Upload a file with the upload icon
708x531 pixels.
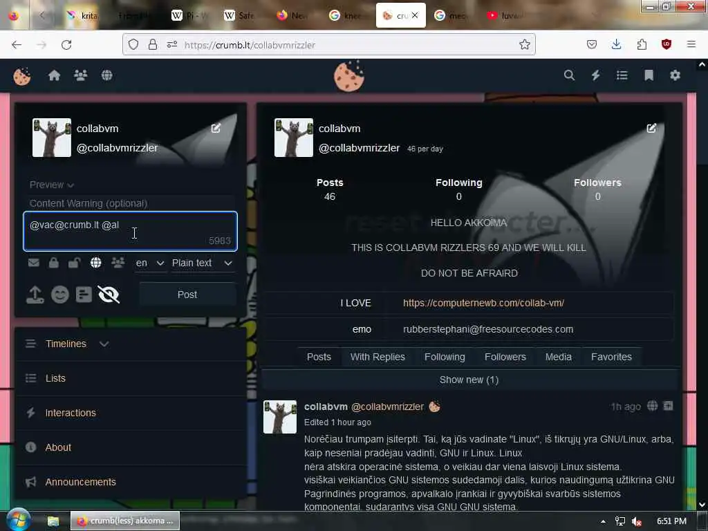[x=35, y=295]
